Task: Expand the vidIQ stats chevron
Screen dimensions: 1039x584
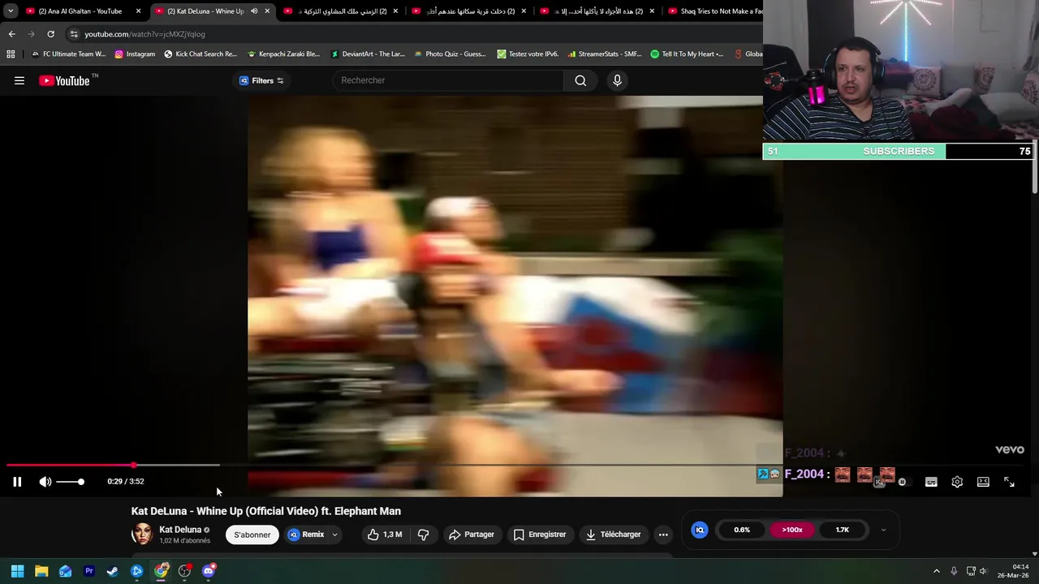Action: point(883,530)
